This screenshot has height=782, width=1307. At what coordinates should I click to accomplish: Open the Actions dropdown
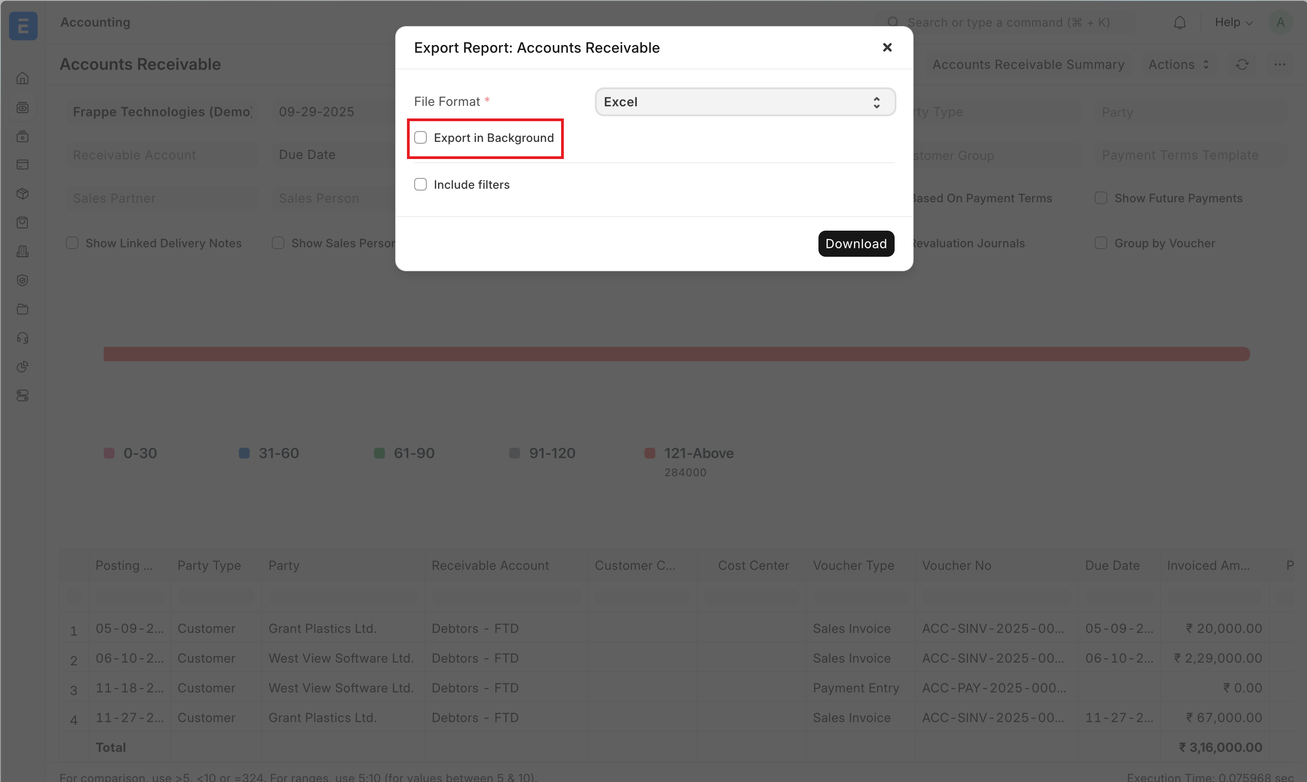[1178, 64]
